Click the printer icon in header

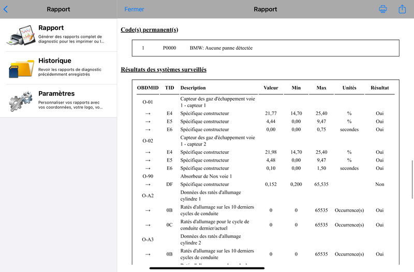coord(383,9)
